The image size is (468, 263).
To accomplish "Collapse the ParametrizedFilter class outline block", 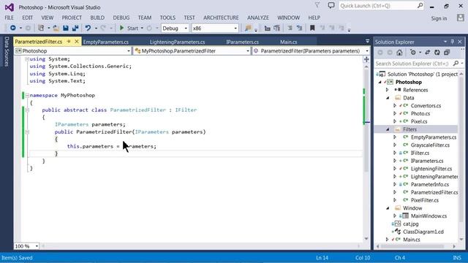I will (x=27, y=110).
